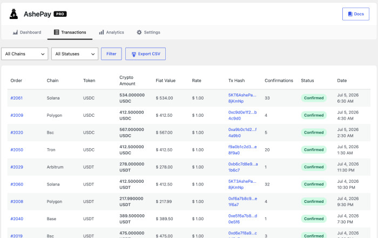This screenshot has width=378, height=238.
Task: Click the 389.500000 USDT amount
Action: [132, 219]
